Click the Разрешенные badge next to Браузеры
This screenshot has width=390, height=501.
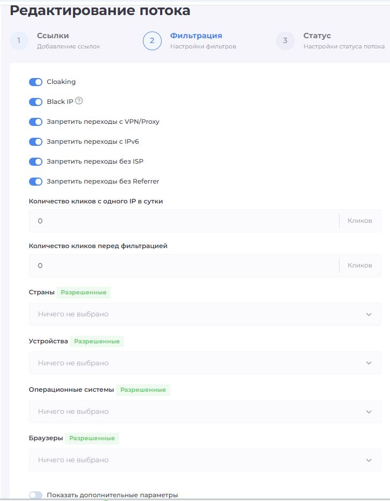pos(92,438)
